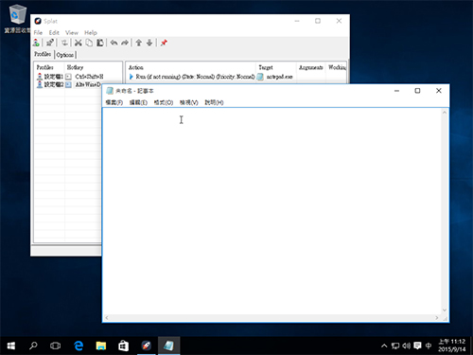
Task: Click the Notepad vertical scrollbar up arrow
Action: tap(445, 113)
